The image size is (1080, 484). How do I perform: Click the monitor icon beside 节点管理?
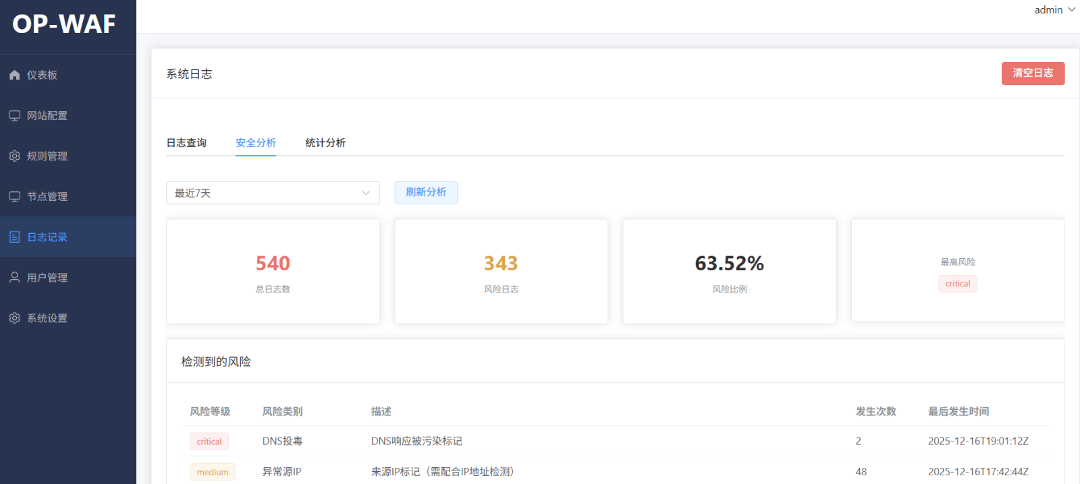coord(14,196)
